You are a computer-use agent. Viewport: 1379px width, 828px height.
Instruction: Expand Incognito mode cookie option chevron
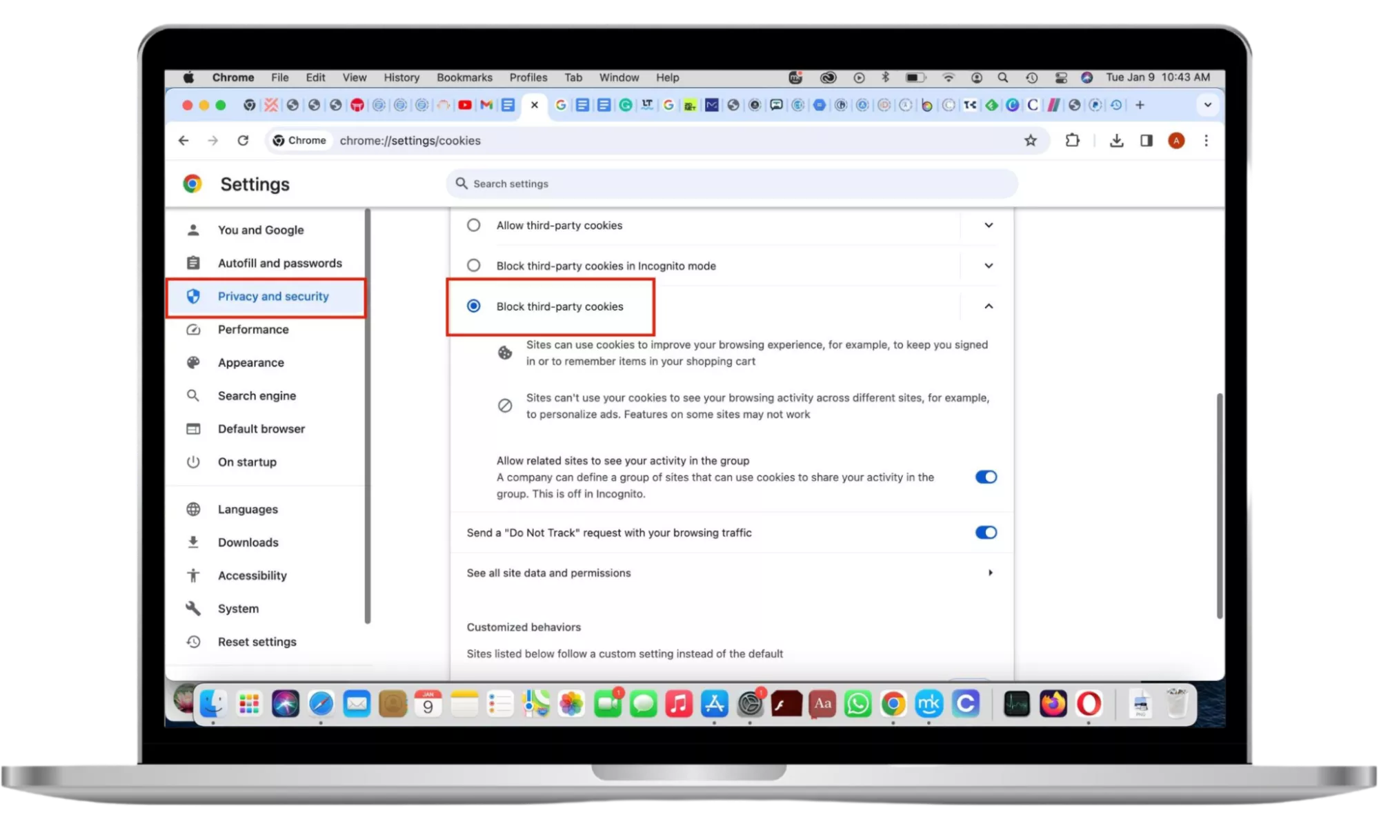(x=988, y=266)
